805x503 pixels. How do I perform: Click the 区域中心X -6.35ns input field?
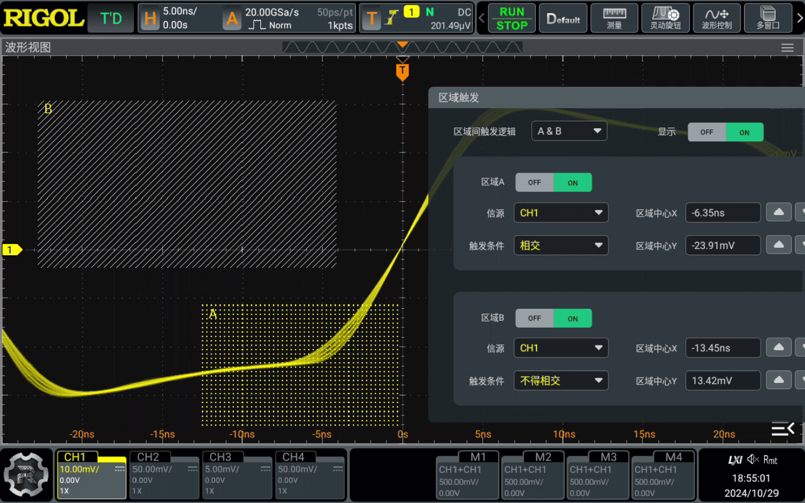(x=723, y=213)
